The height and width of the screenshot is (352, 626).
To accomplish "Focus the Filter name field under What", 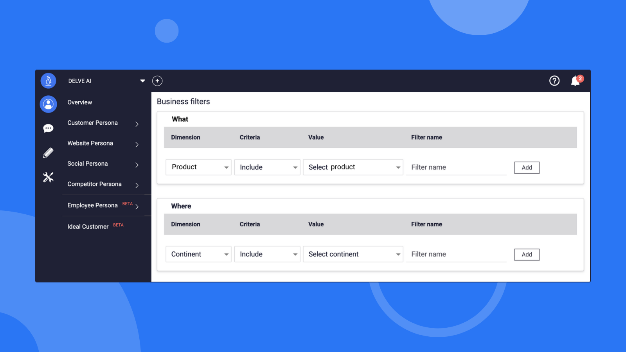I will (x=456, y=167).
